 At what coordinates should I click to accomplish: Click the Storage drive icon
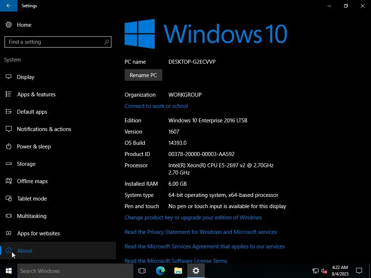pyautogui.click(x=9, y=164)
